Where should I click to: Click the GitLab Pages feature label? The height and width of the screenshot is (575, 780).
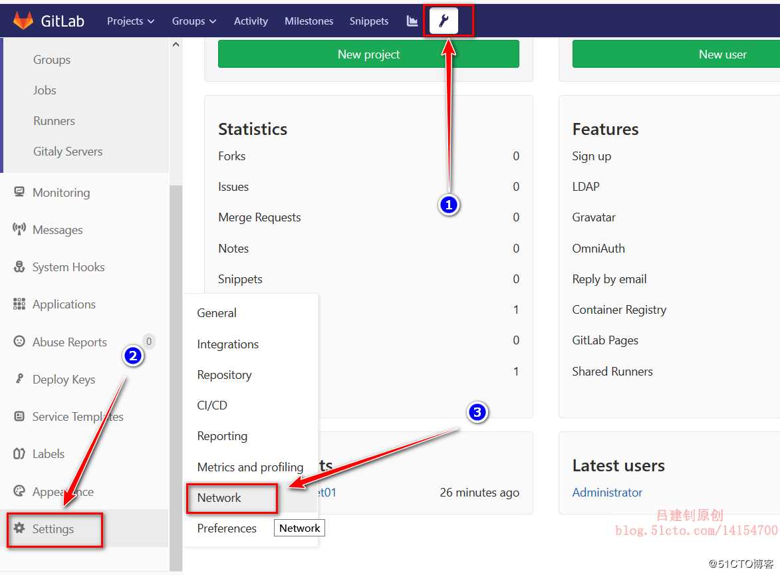point(605,341)
